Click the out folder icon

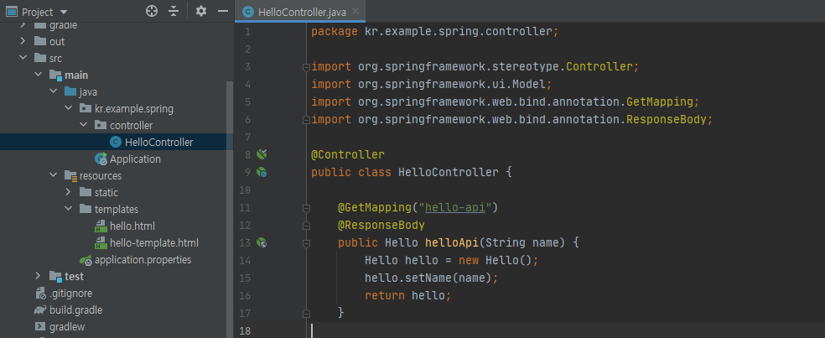(40, 41)
